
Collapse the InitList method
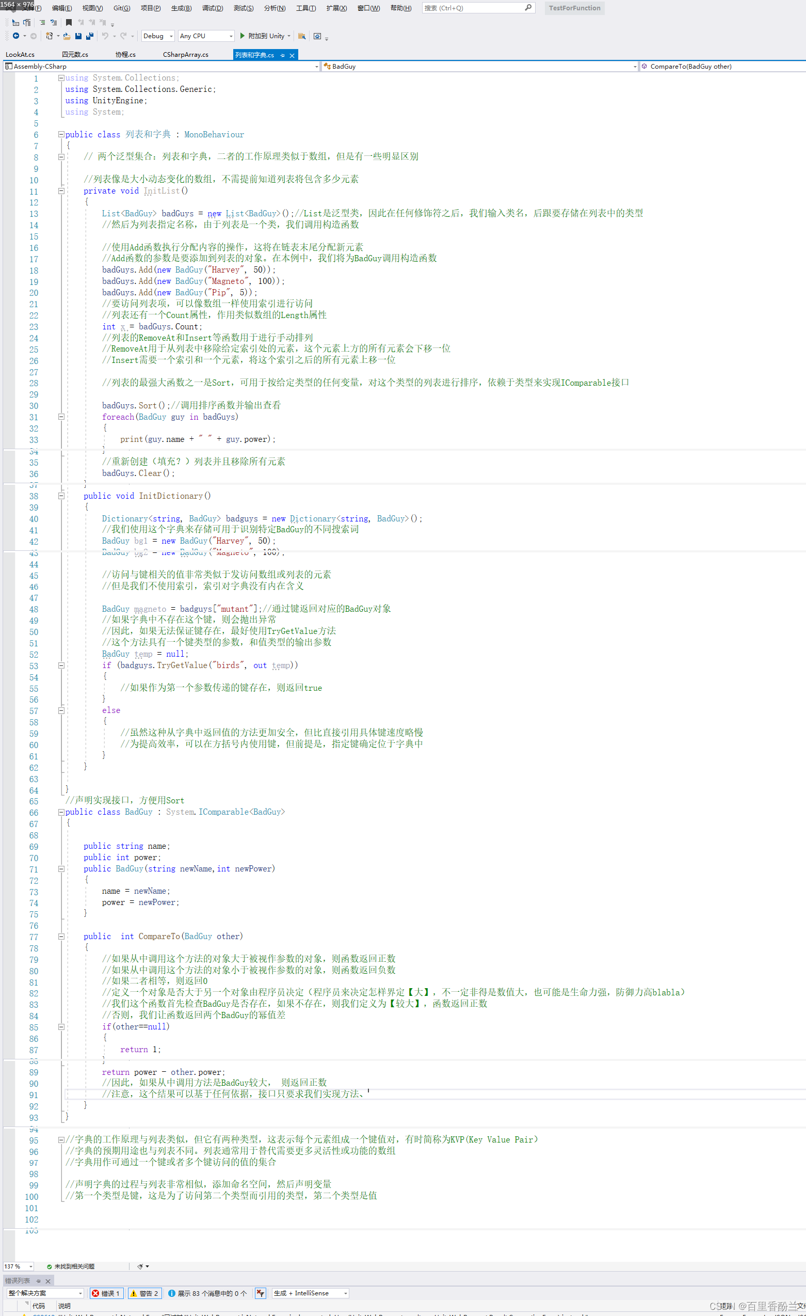coord(61,191)
